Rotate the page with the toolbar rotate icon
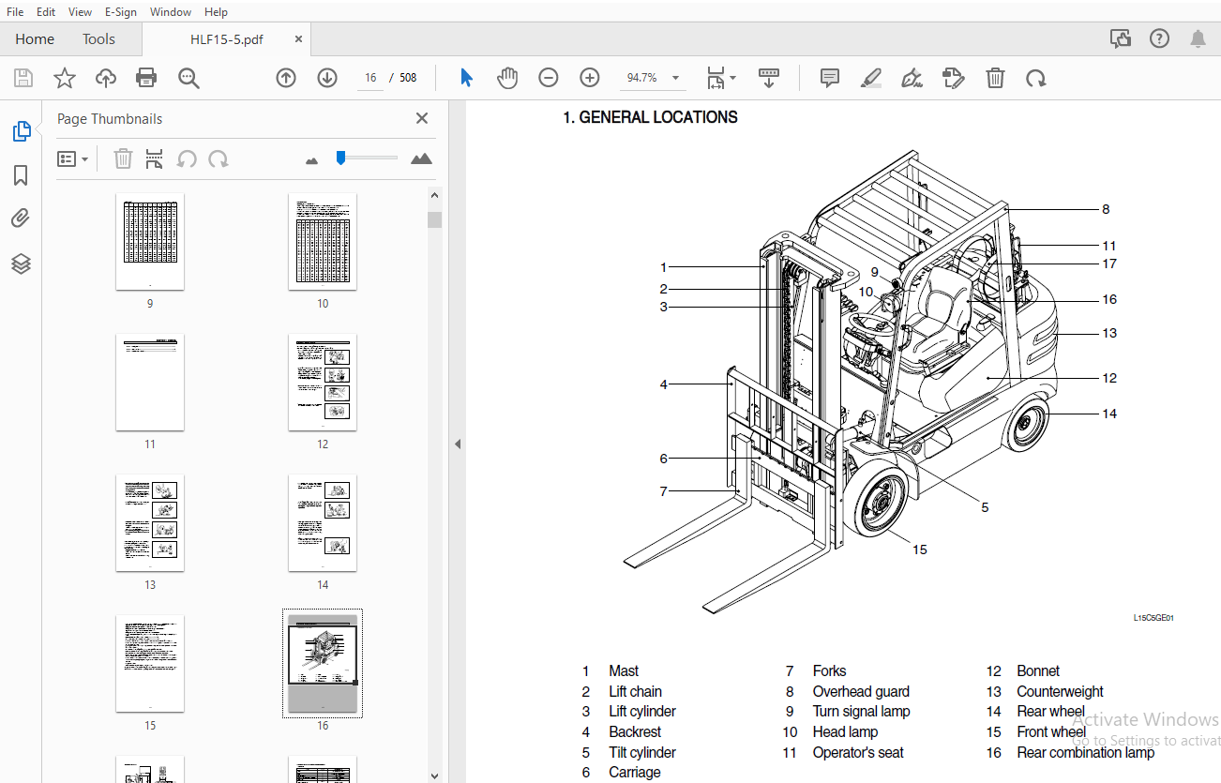This screenshot has height=783, width=1221. (1036, 78)
